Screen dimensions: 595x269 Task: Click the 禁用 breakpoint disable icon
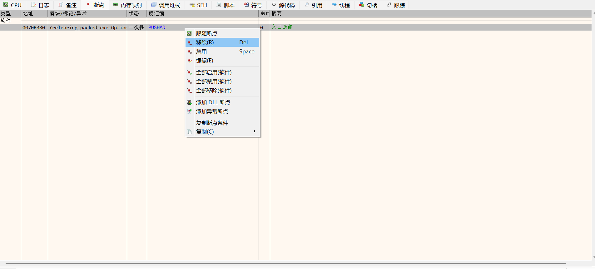coord(190,52)
